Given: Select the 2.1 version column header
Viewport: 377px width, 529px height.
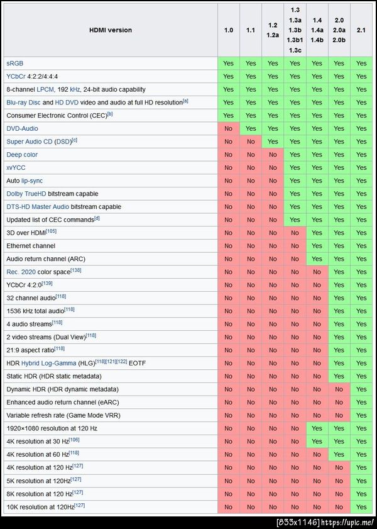Looking at the screenshot, I should click(361, 30).
